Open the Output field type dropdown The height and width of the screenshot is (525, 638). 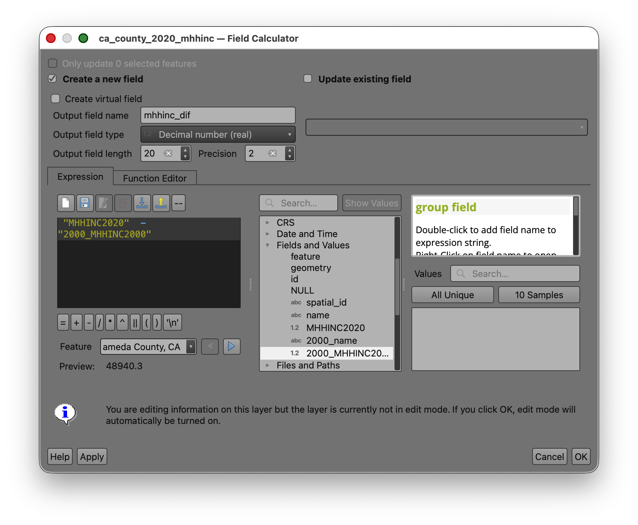(x=218, y=135)
